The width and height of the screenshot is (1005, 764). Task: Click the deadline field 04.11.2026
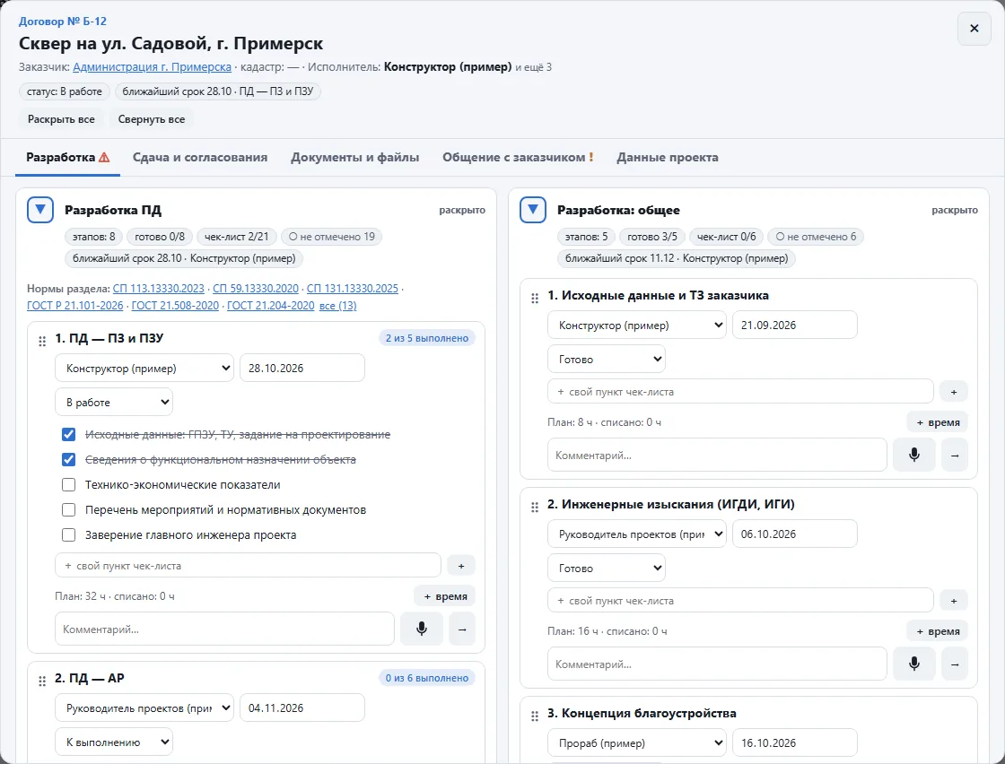coord(301,708)
